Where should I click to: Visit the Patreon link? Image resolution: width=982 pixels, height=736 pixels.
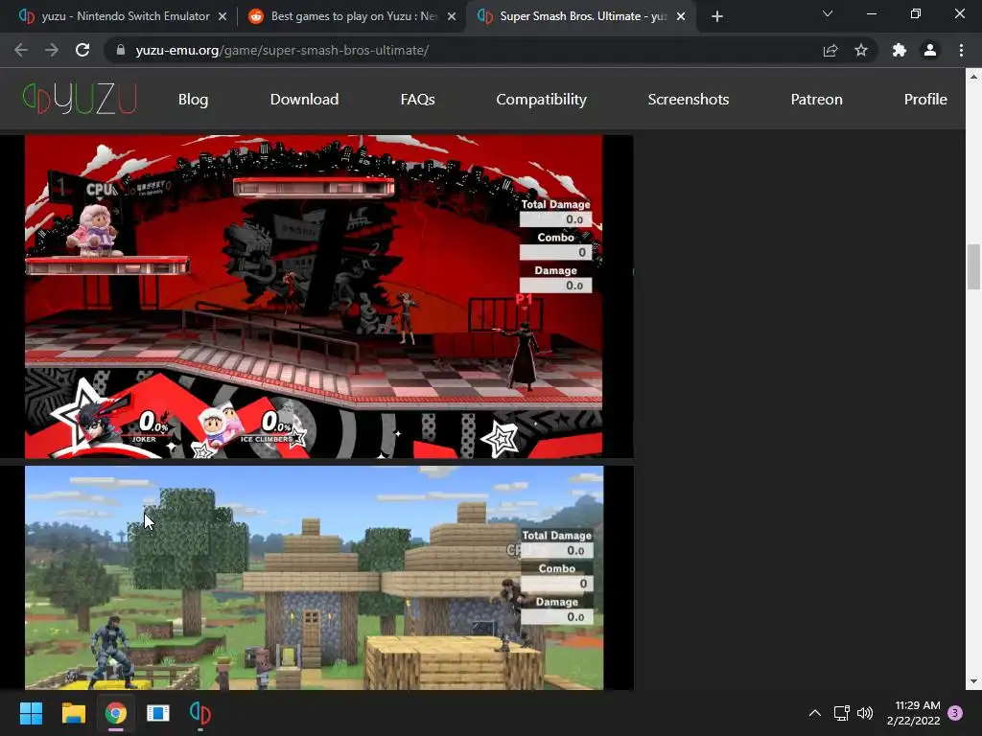816,99
